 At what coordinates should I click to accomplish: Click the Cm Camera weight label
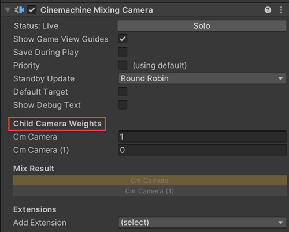click(35, 137)
